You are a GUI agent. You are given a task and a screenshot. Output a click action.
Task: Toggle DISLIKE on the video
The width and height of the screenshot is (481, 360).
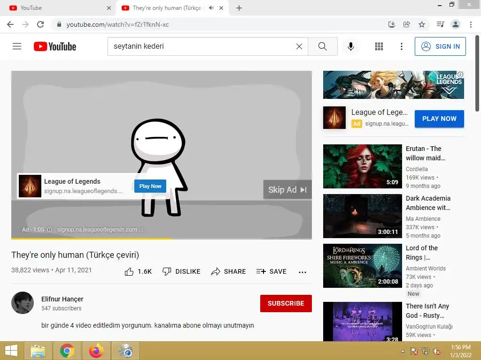[181, 271]
